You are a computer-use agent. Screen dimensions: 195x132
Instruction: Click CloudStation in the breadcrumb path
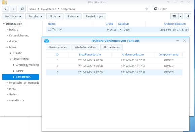tap(48, 9)
